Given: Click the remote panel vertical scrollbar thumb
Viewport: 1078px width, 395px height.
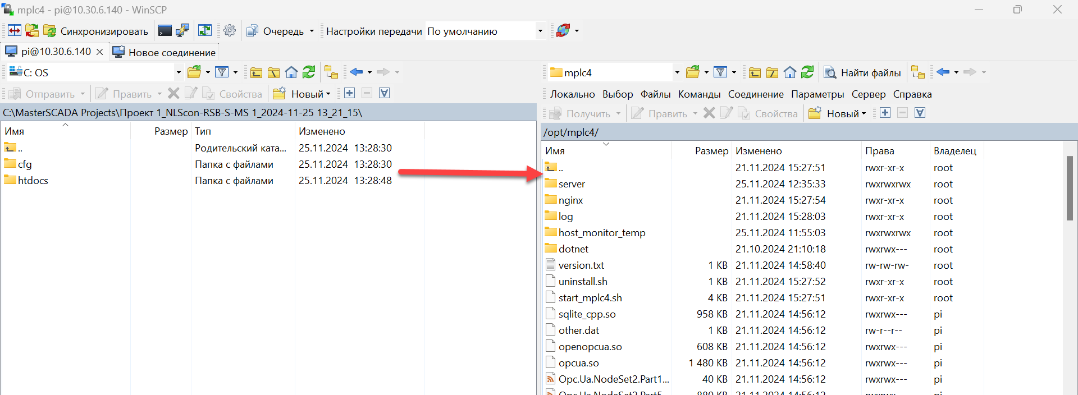Looking at the screenshot, I should pos(1070,188).
